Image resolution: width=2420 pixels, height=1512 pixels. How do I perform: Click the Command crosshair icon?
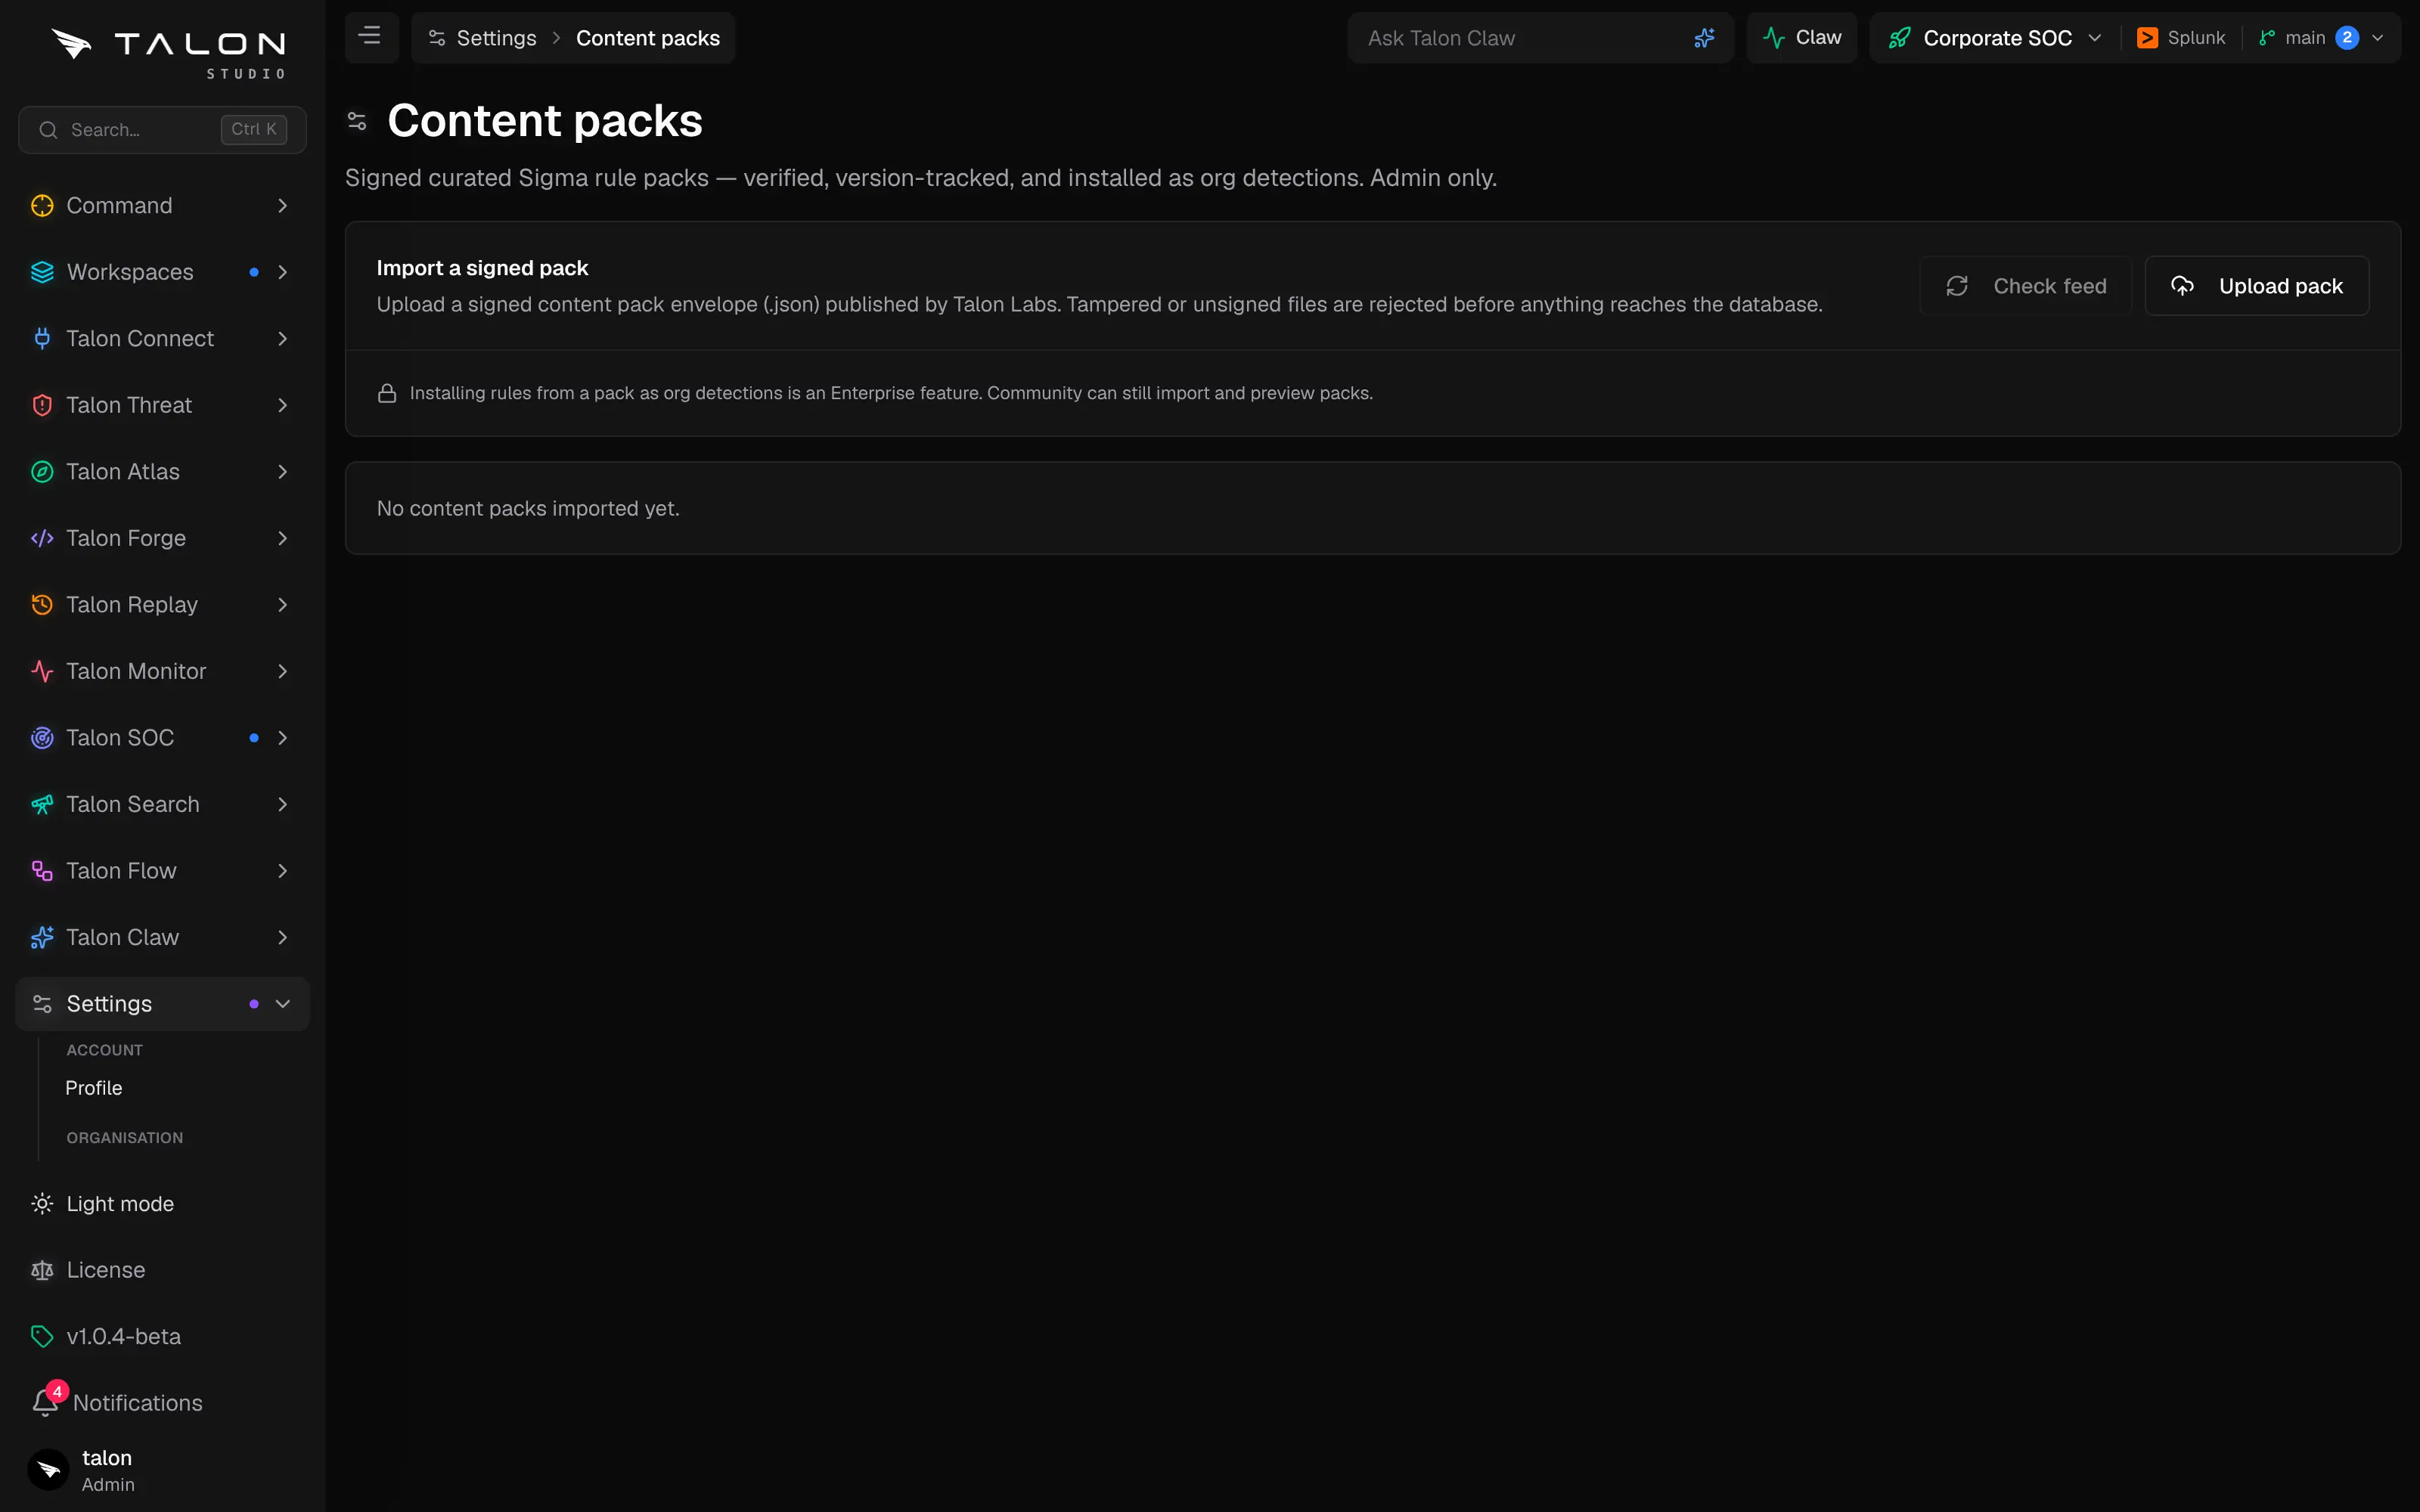pyautogui.click(x=42, y=206)
